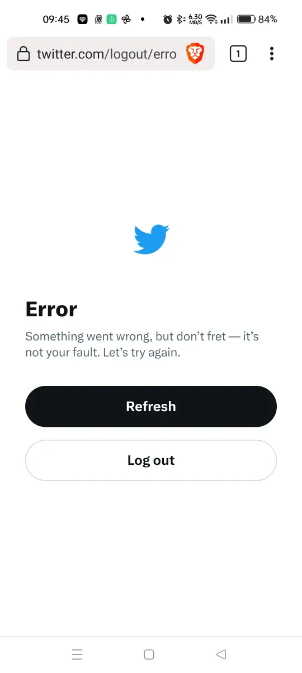Tap the padlock site security icon
Screen dimensions: 302x673
[23, 54]
